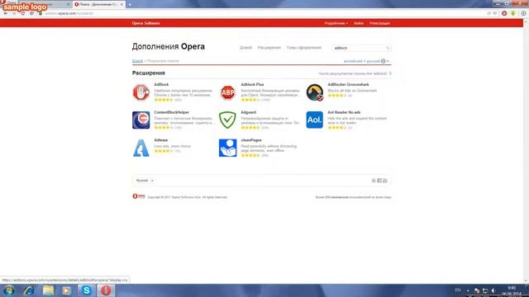529x297 pixels.
Task: Open the ContentBlockHelper icon
Action: (x=141, y=120)
